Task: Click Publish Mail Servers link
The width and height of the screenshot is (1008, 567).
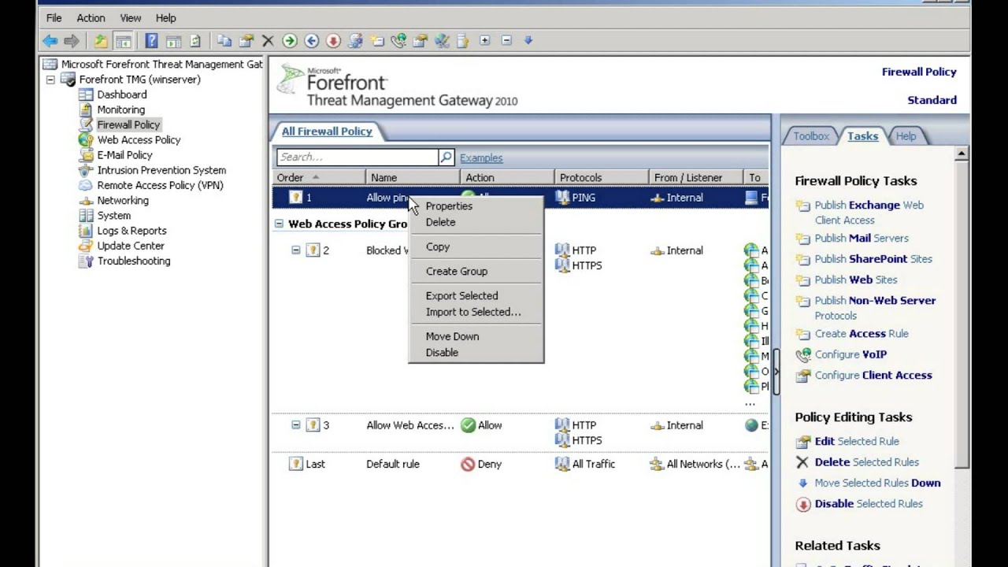Action: click(x=862, y=238)
